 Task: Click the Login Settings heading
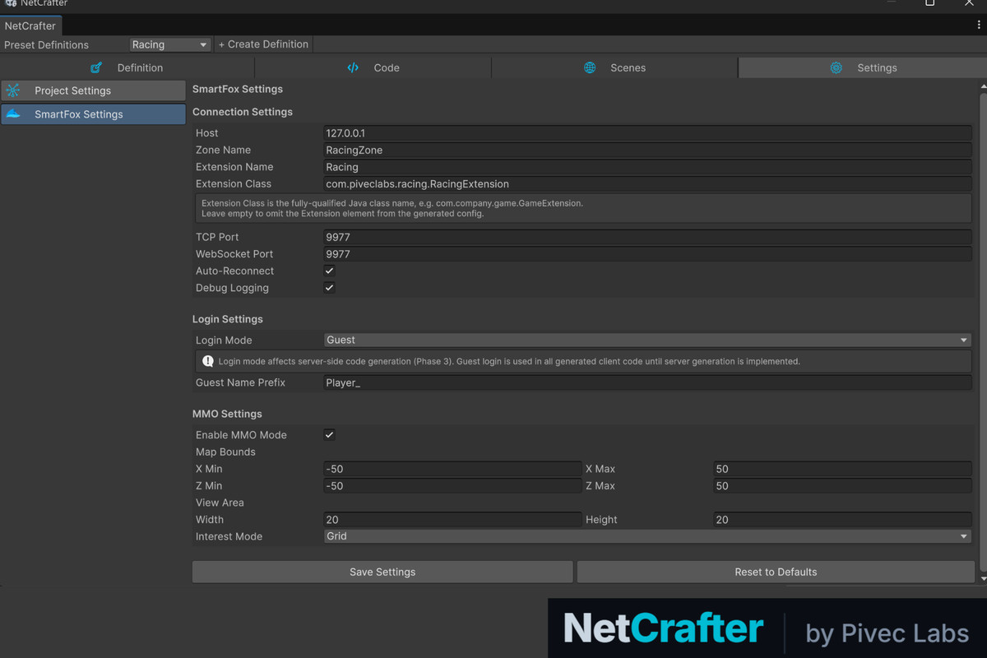click(228, 319)
